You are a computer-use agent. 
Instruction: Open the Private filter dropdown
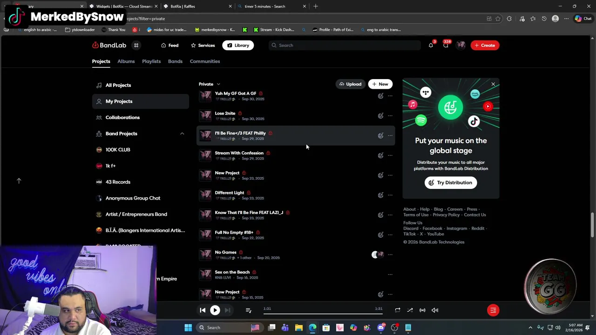tap(209, 84)
